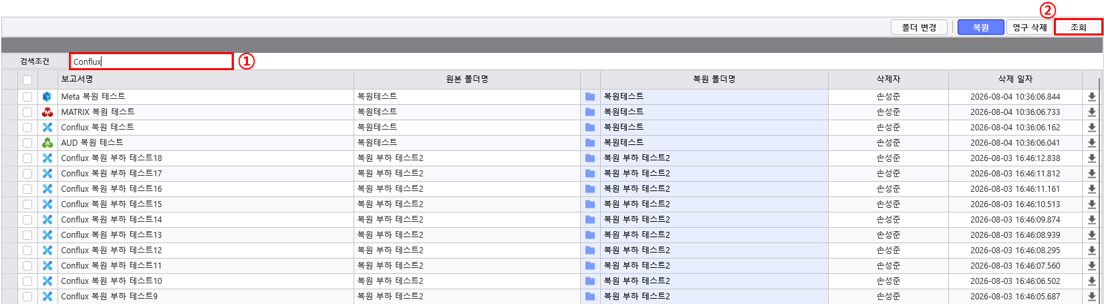Viewport: 1104px width, 304px height.
Task: Download Conflux 복원 부하 테스트17
Action: (x=1092, y=174)
